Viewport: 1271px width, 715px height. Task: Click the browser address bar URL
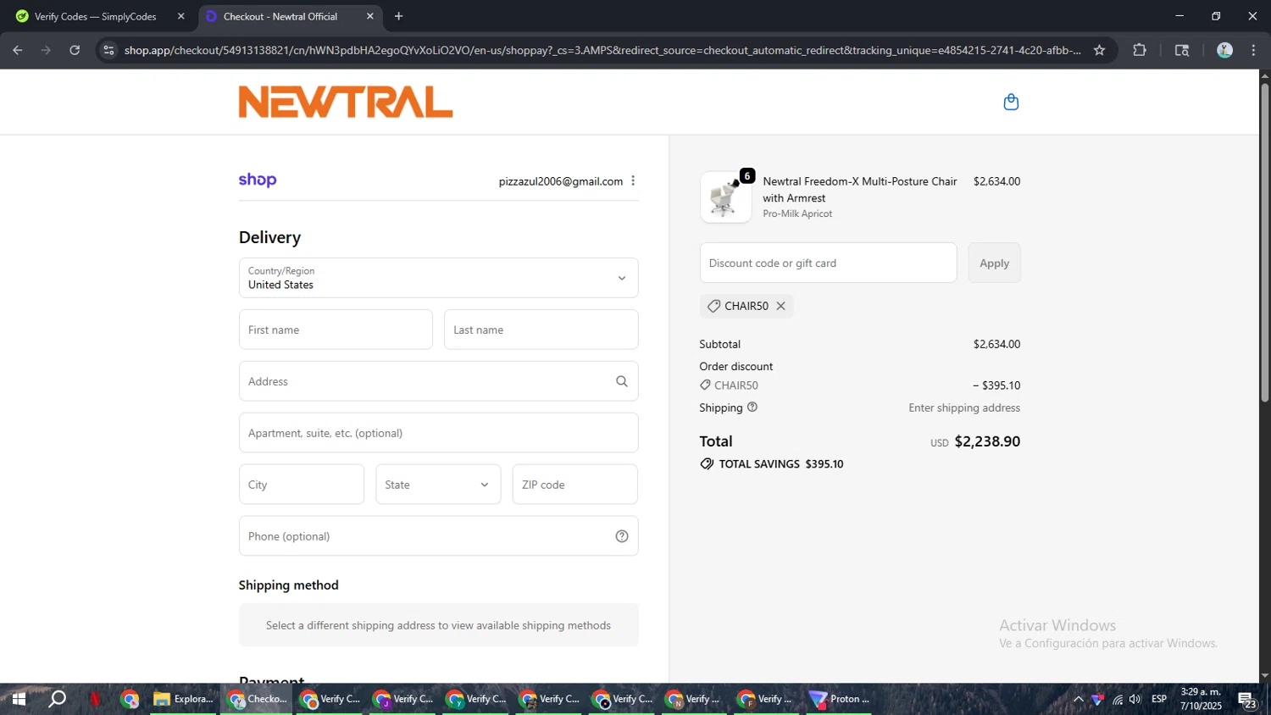[602, 50]
